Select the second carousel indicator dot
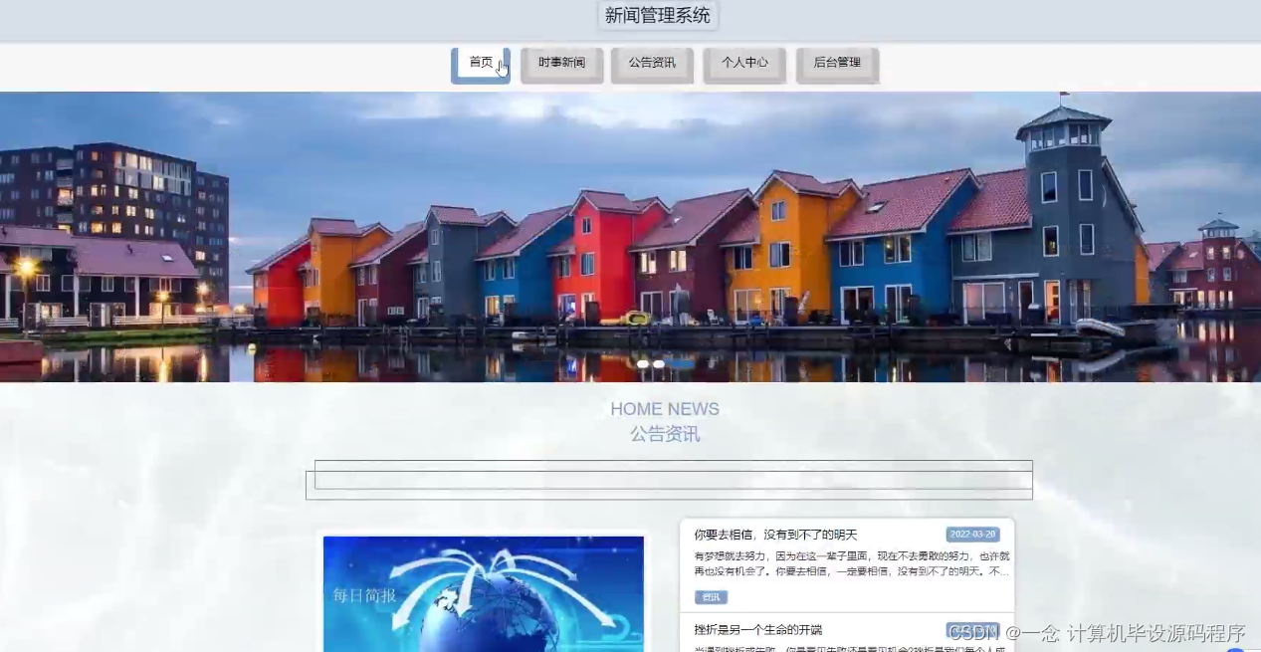Screen dimensions: 1261x652 [x=659, y=364]
